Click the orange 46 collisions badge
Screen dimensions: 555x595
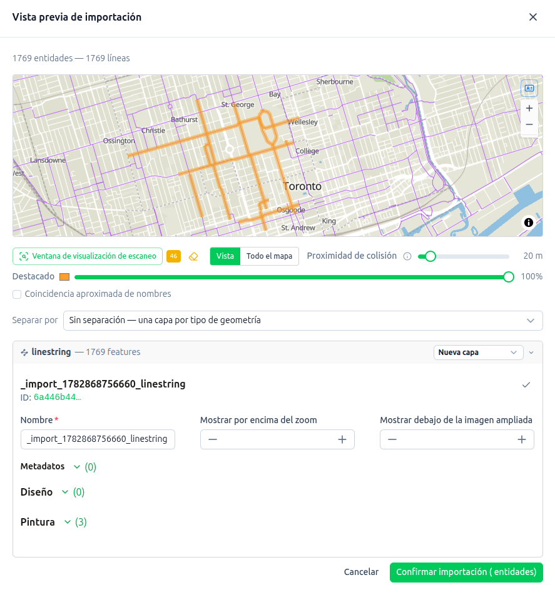click(173, 256)
